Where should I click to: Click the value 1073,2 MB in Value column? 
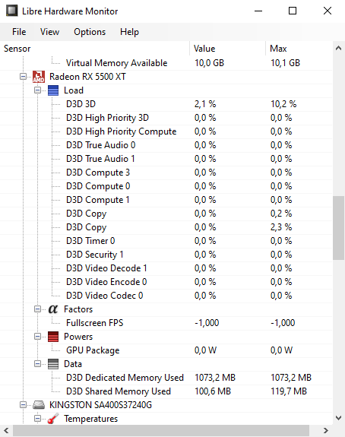[x=215, y=378]
